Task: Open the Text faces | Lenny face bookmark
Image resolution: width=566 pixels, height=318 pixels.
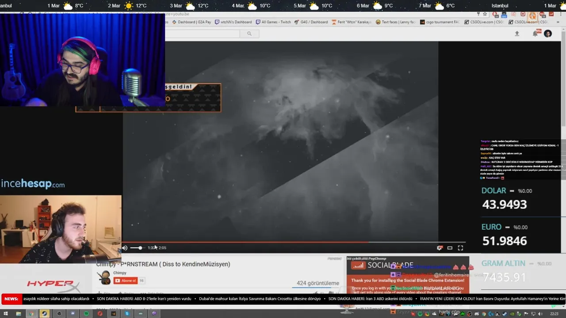Action: pos(396,22)
